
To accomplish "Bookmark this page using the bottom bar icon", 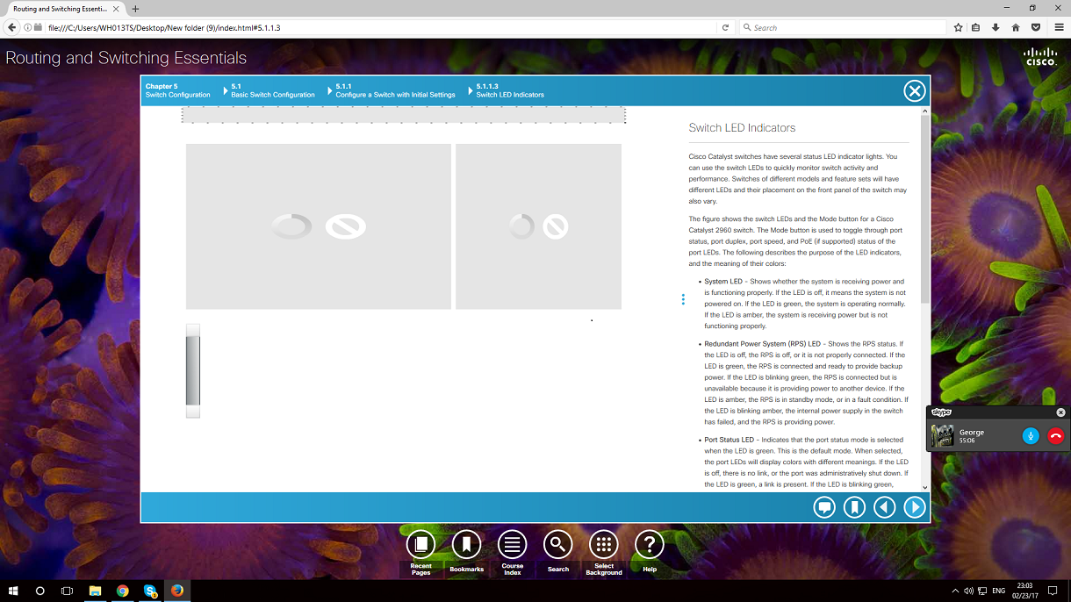I will [854, 507].
